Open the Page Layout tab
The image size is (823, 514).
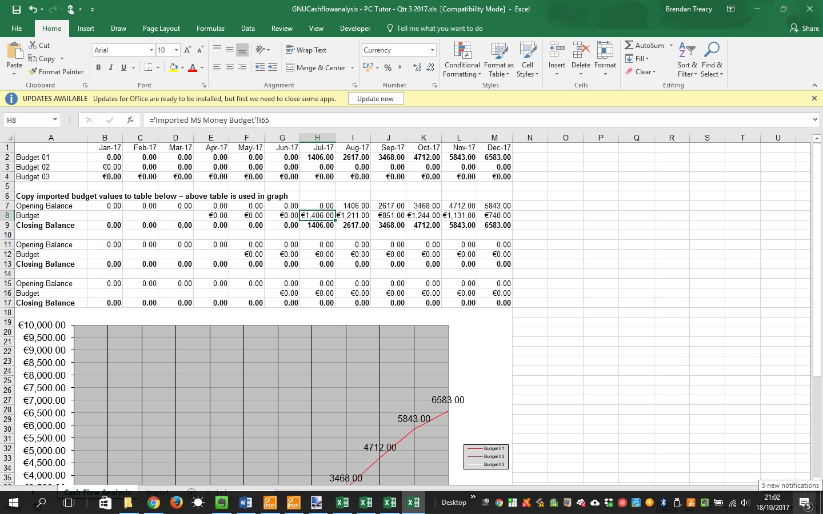tap(161, 29)
